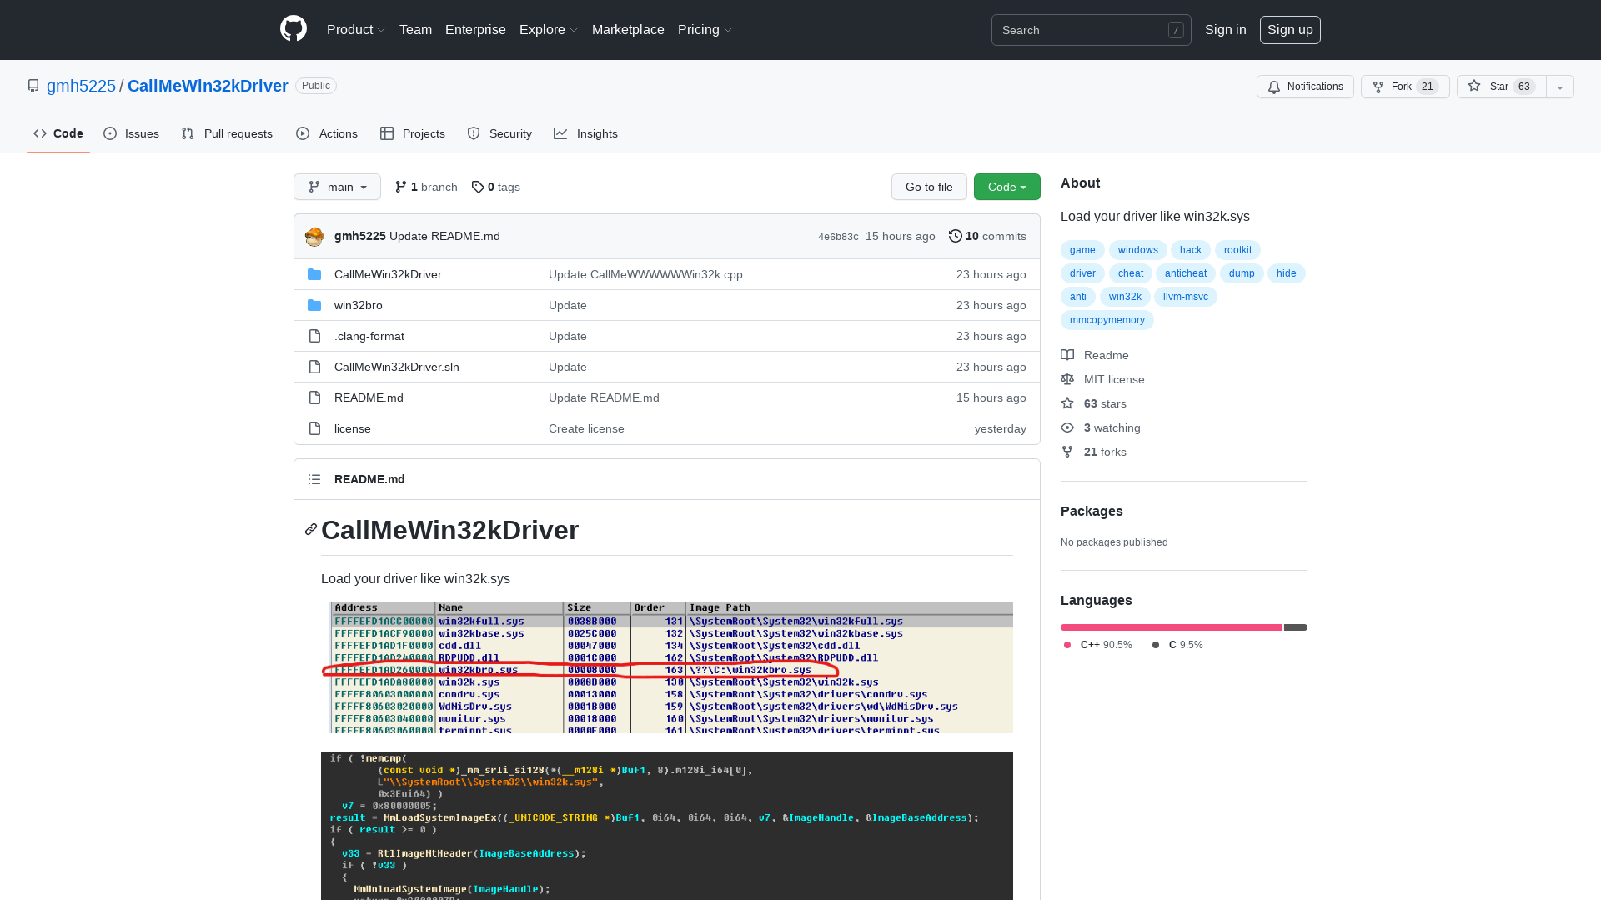The image size is (1601, 900).
Task: Open the Security tab shield icon
Action: tap(474, 133)
